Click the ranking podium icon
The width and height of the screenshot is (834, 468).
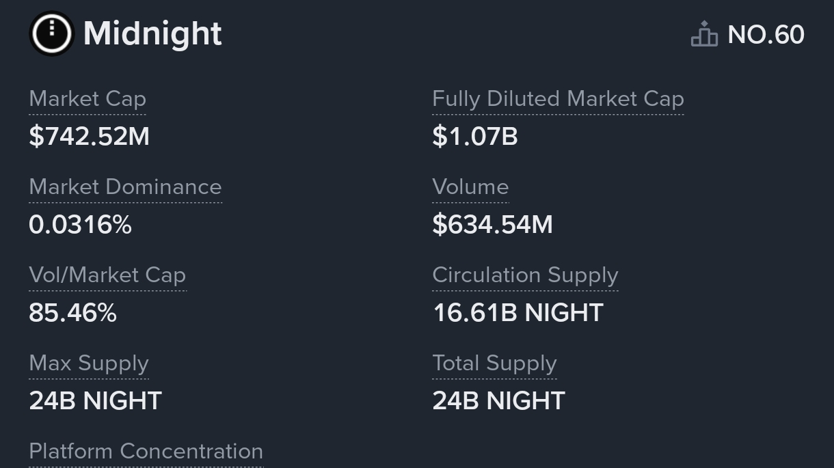click(704, 34)
